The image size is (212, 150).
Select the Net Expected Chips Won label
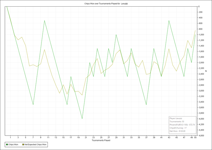(35, 145)
